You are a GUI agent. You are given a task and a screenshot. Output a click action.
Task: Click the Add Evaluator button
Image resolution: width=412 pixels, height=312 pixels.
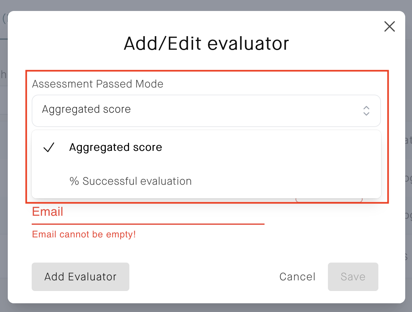[x=80, y=277]
